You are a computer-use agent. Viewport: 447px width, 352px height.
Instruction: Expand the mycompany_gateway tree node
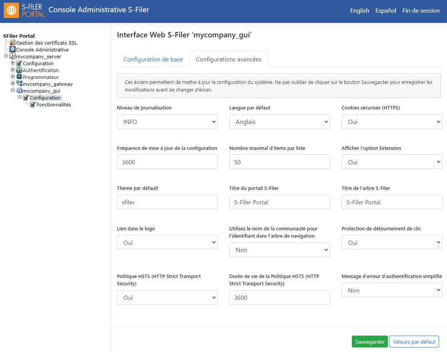click(13, 84)
